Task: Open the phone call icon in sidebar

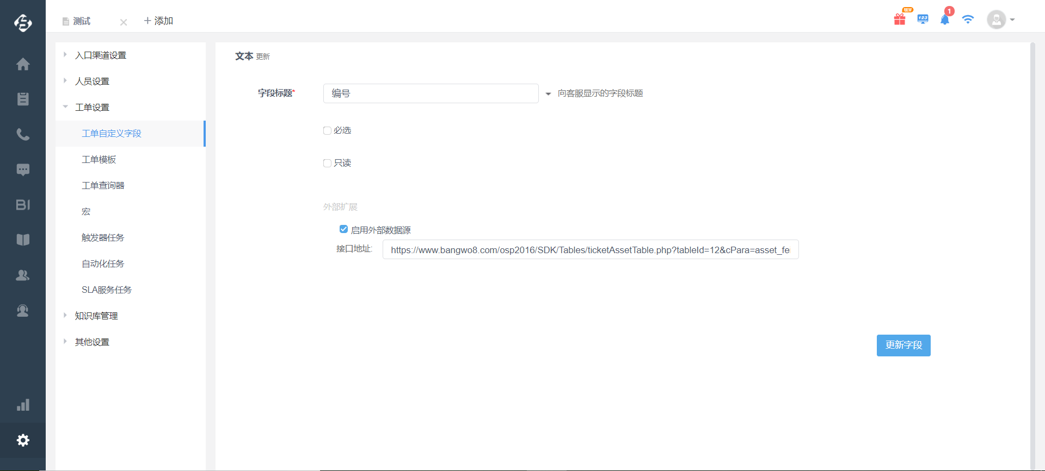Action: click(x=23, y=134)
